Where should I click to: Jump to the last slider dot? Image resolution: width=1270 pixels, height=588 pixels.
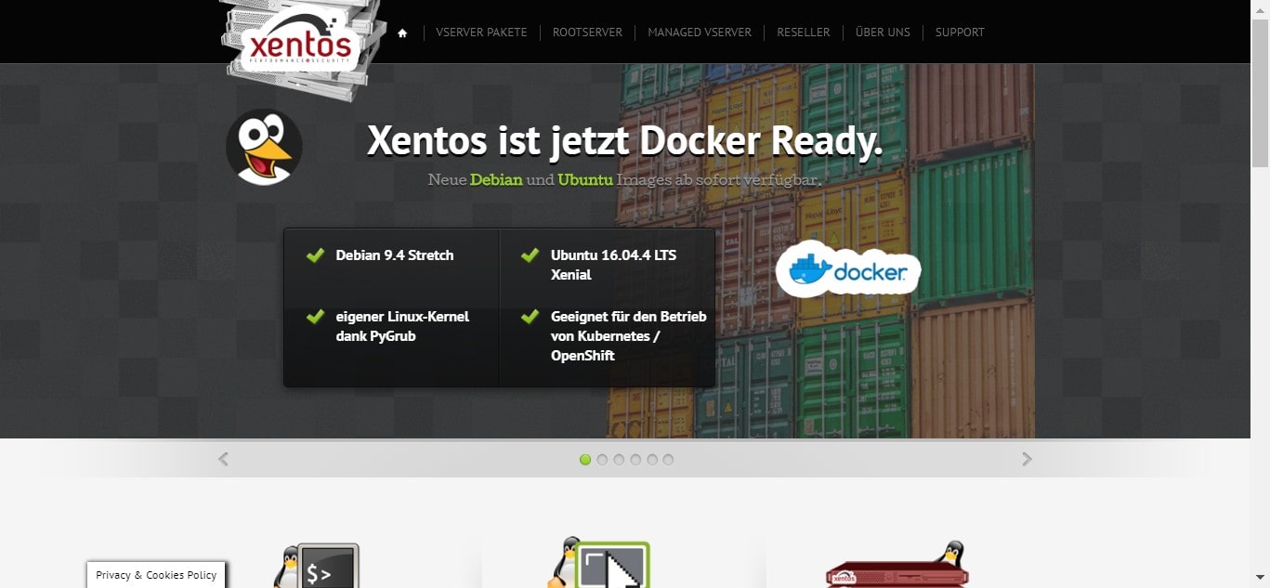(668, 460)
